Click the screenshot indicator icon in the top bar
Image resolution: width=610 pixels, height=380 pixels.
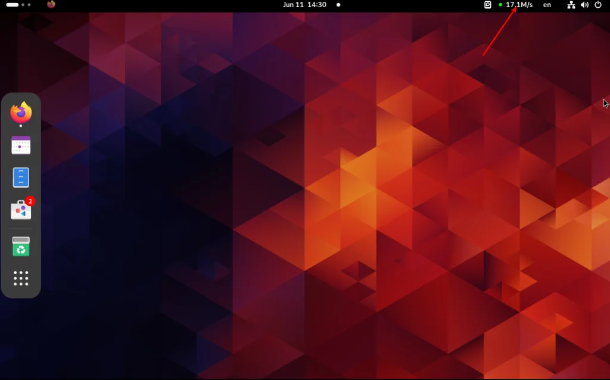(x=487, y=5)
